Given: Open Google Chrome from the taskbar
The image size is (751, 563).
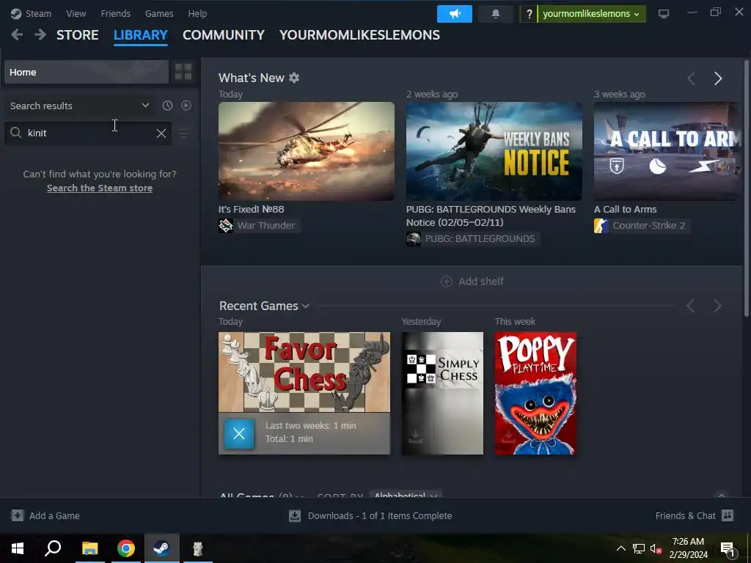Looking at the screenshot, I should [126, 548].
